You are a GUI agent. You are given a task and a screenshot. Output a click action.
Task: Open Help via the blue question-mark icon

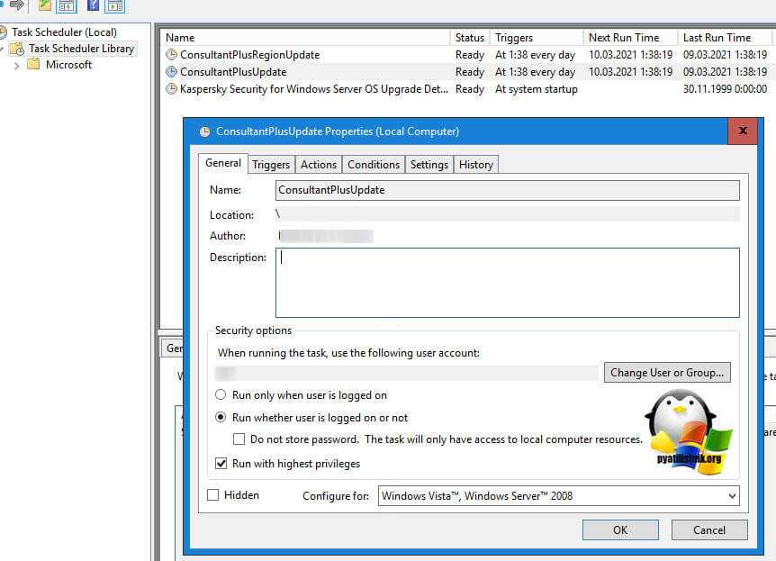[93, 5]
